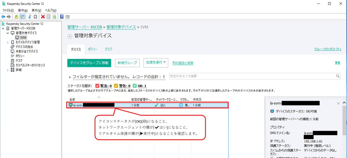Toggle the console tree pane icon
The width and height of the screenshot is (347, 158).
coord(22,16)
